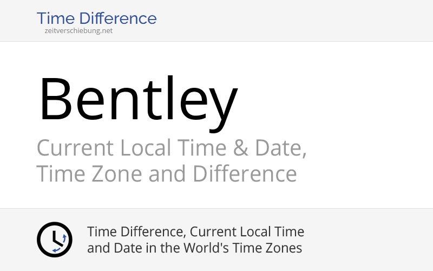433x271 pixels.
Task: Click the word 'Local' in the gray subtitle
Action: (146, 148)
